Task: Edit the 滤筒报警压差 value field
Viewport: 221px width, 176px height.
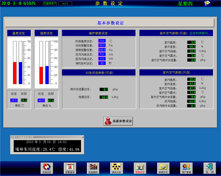Action: [102, 50]
